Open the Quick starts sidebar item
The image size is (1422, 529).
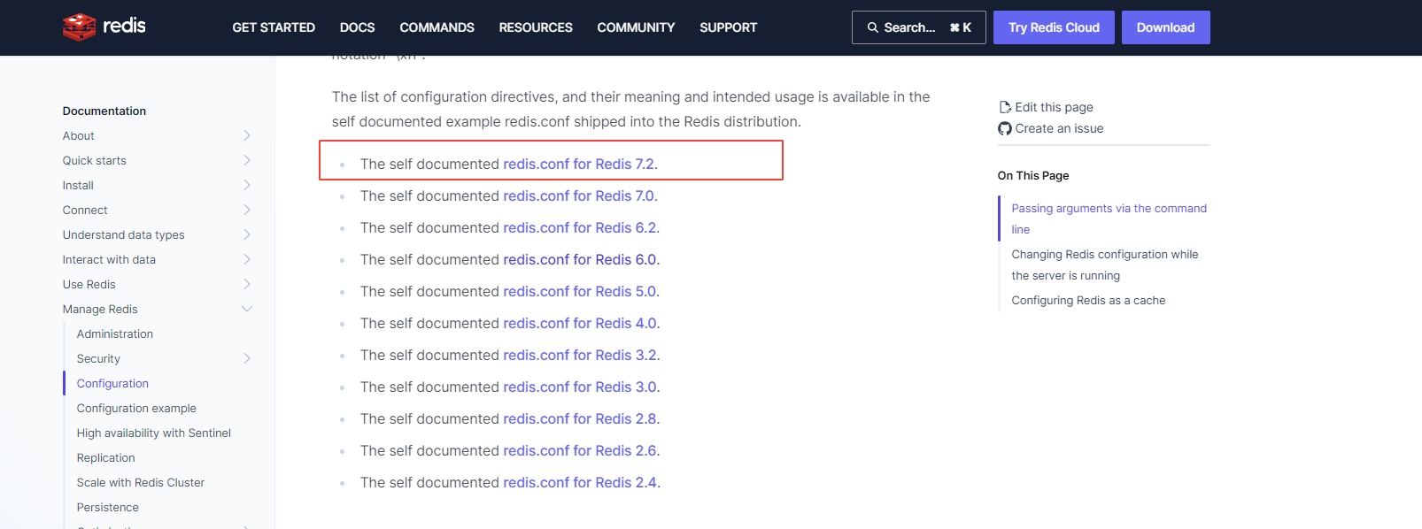pos(94,160)
